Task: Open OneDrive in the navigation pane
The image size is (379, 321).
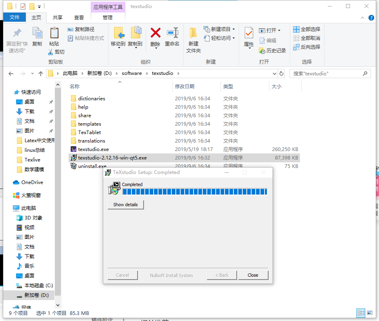Action: point(32,182)
